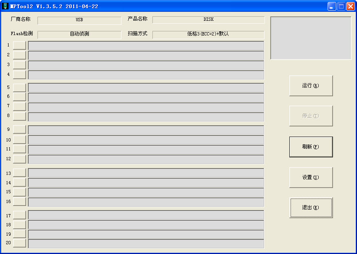Click the Flash检测 field showing 自动侦测
The height and width of the screenshot is (254, 357).
[79, 35]
